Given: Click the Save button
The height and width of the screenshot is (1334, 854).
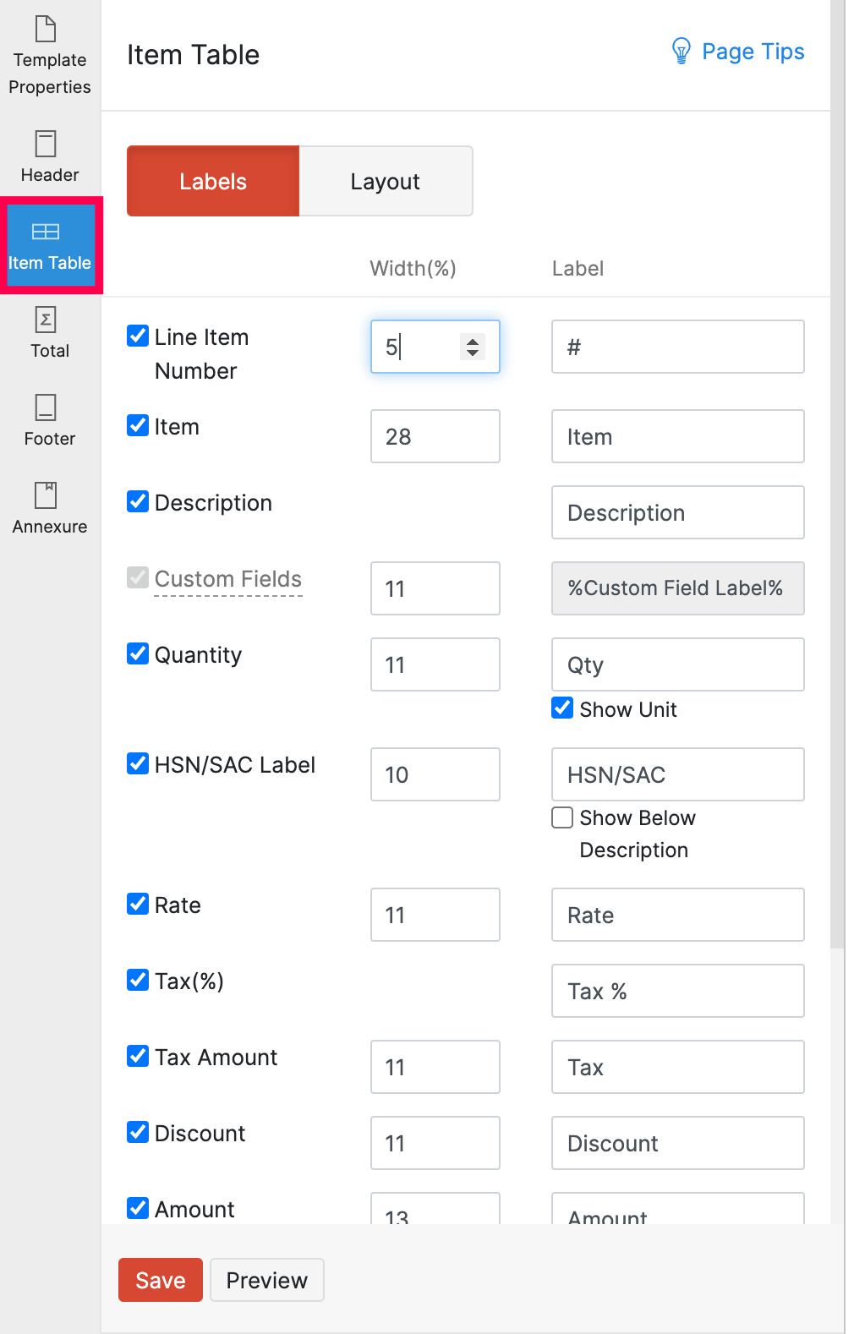Looking at the screenshot, I should (x=161, y=1280).
